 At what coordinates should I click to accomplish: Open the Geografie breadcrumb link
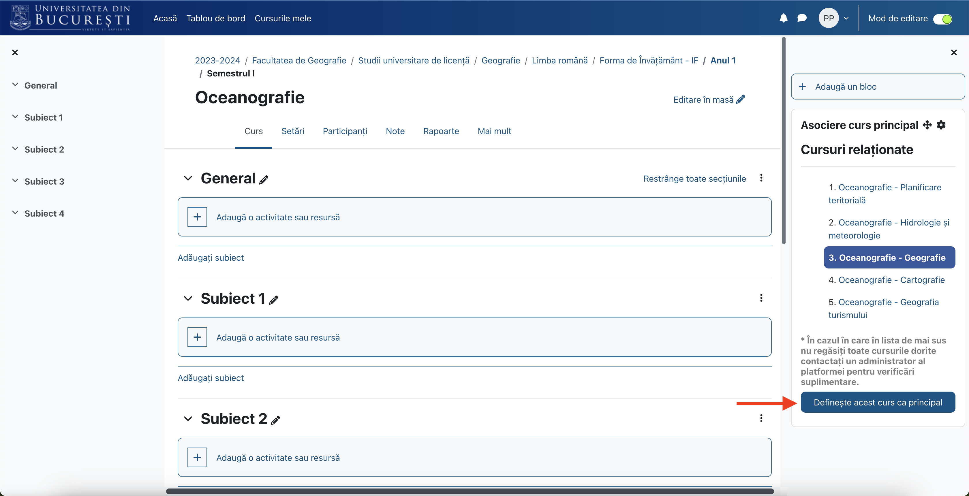[x=501, y=61]
